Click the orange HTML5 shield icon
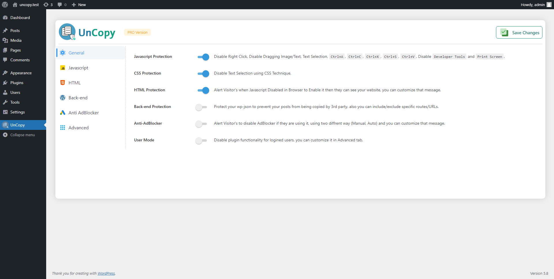Image resolution: width=554 pixels, height=279 pixels. 63,83
